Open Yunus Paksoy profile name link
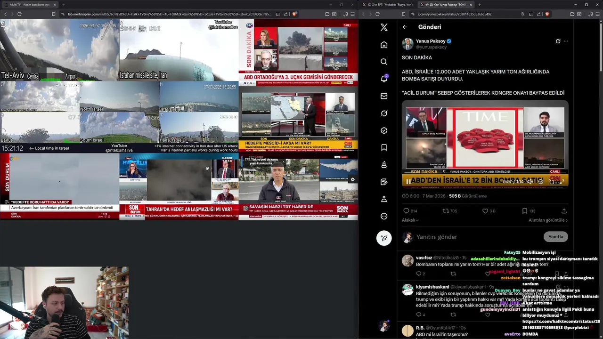The width and height of the screenshot is (603, 339). [x=431, y=41]
